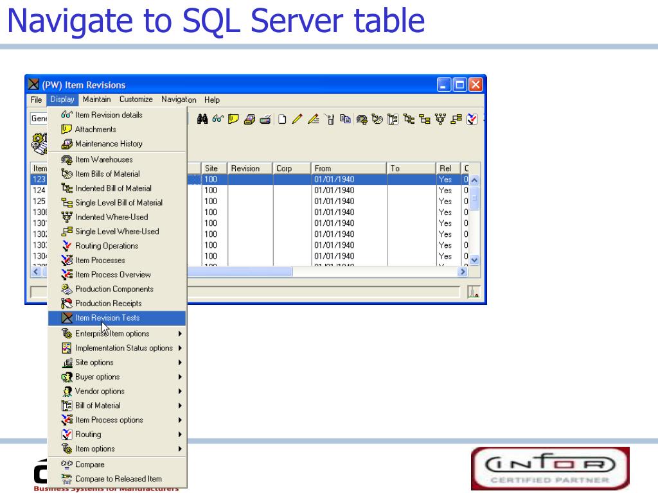Click Single Level Bill of Material toolbar icon
The width and height of the screenshot is (658, 493).
pos(425,119)
